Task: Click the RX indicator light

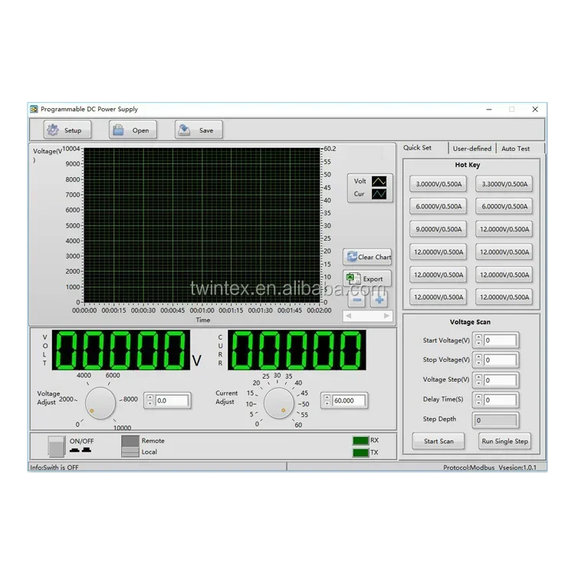Action: [360, 441]
